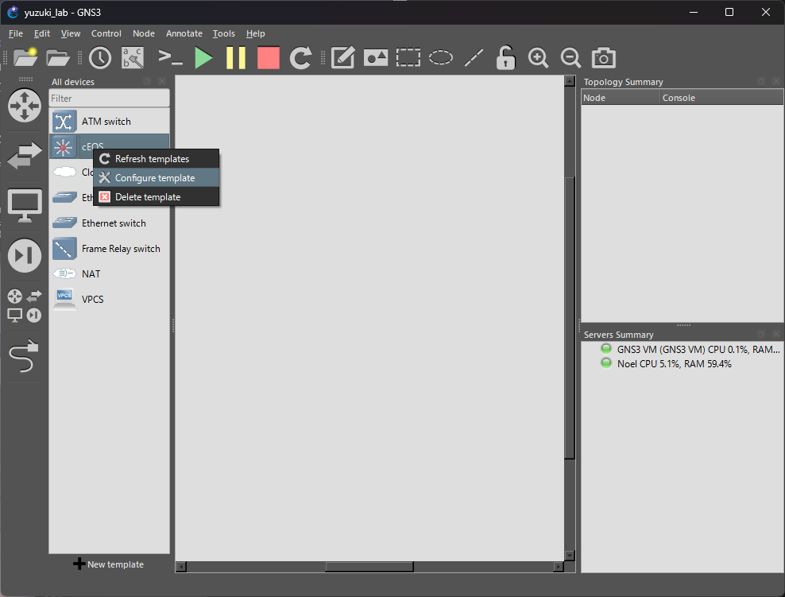The image size is (785, 597).
Task: Browse routers in the device sidebar
Action: (x=25, y=105)
